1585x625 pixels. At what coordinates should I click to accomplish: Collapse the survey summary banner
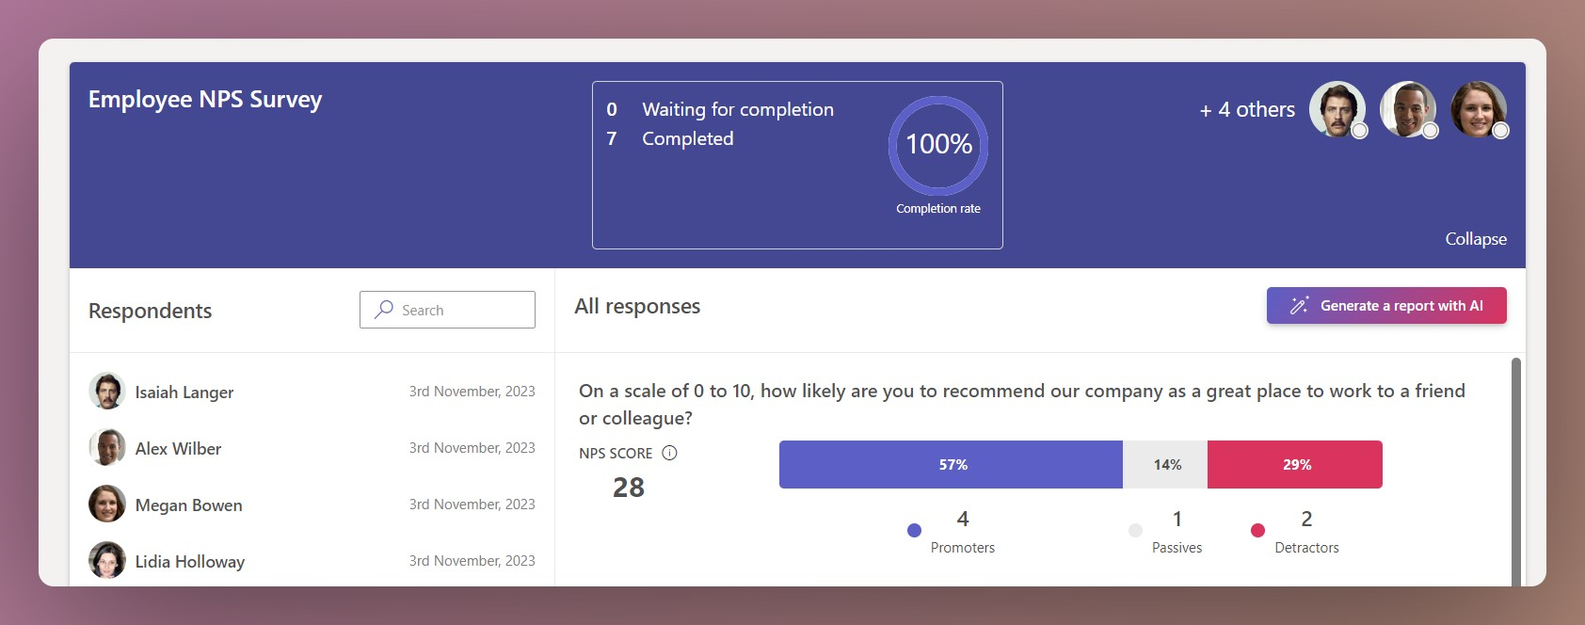pyautogui.click(x=1475, y=239)
